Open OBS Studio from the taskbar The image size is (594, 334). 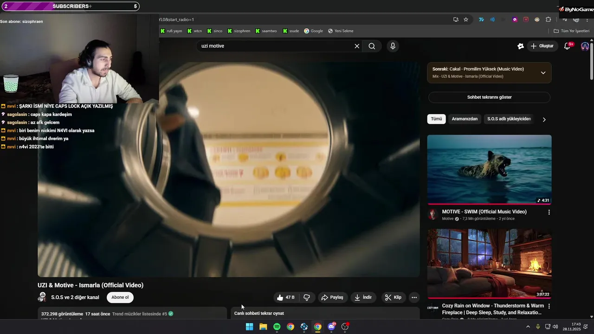(345, 327)
